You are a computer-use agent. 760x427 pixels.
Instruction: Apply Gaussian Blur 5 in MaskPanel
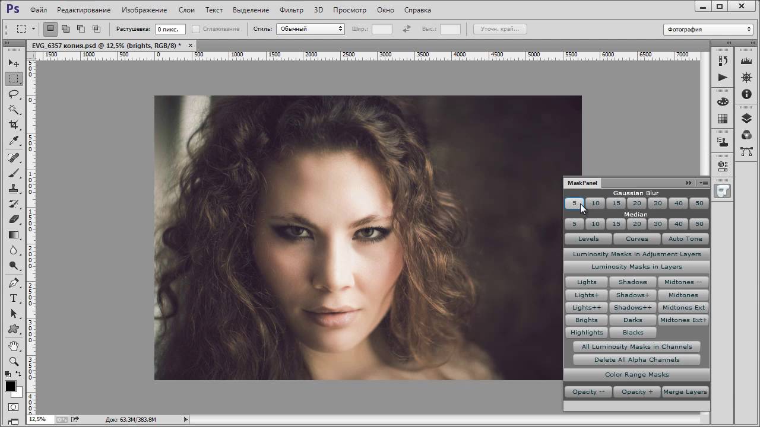[574, 203]
